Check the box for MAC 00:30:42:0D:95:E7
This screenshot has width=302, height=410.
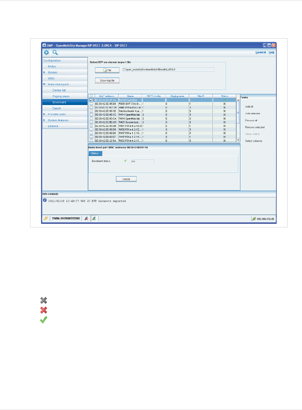pos(91,137)
